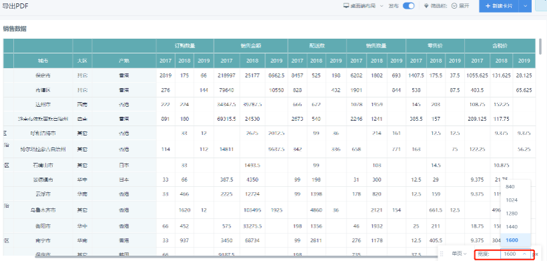
Task: Click the 产地 column header
Action: tap(124, 61)
